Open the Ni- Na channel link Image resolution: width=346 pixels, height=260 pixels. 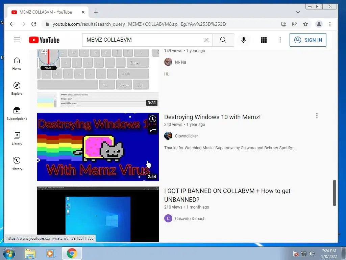pyautogui.click(x=180, y=62)
